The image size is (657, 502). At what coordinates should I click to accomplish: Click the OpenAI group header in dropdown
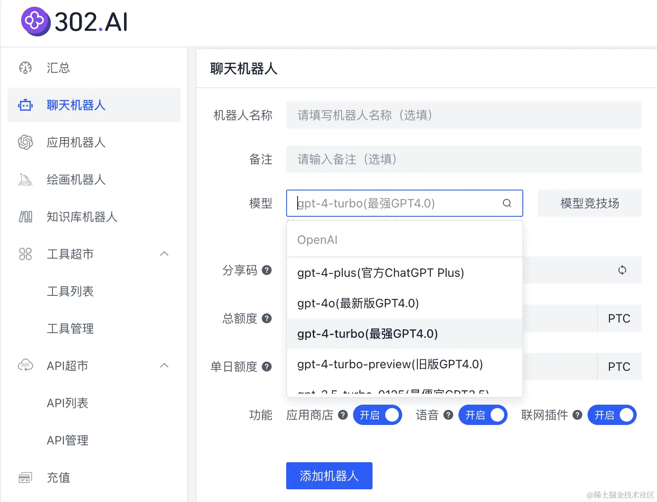pyautogui.click(x=317, y=240)
